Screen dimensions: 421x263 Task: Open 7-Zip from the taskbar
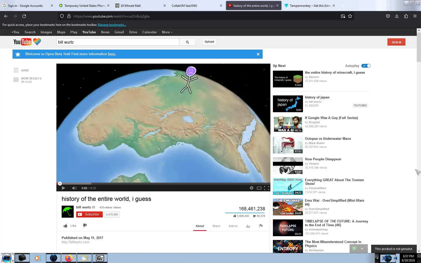[x=100, y=258]
